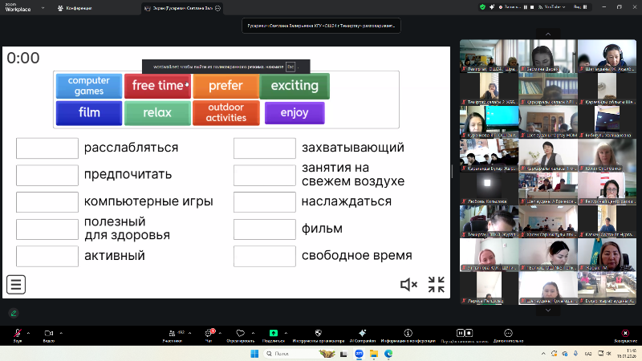This screenshot has width=642, height=361.
Task: Click the green share screen icon
Action: tap(274, 332)
